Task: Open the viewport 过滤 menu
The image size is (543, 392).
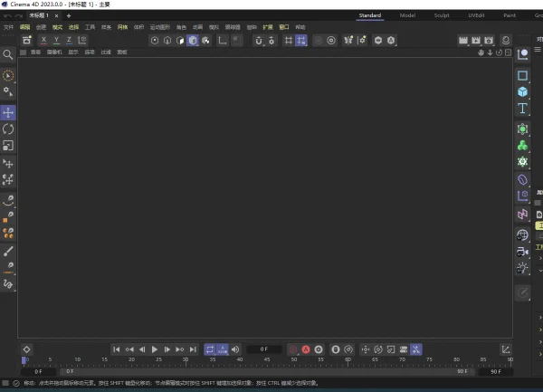Action: pyautogui.click(x=106, y=53)
